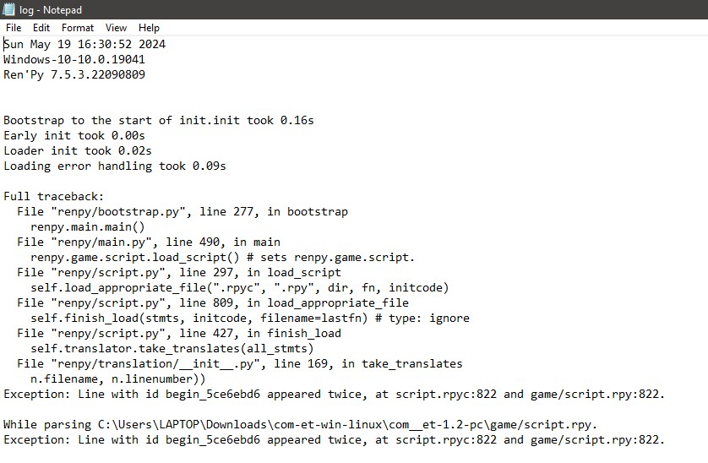This screenshot has width=708, height=463.
Task: Click the 'Windows-10-10.0.19041' text line
Action: point(74,59)
